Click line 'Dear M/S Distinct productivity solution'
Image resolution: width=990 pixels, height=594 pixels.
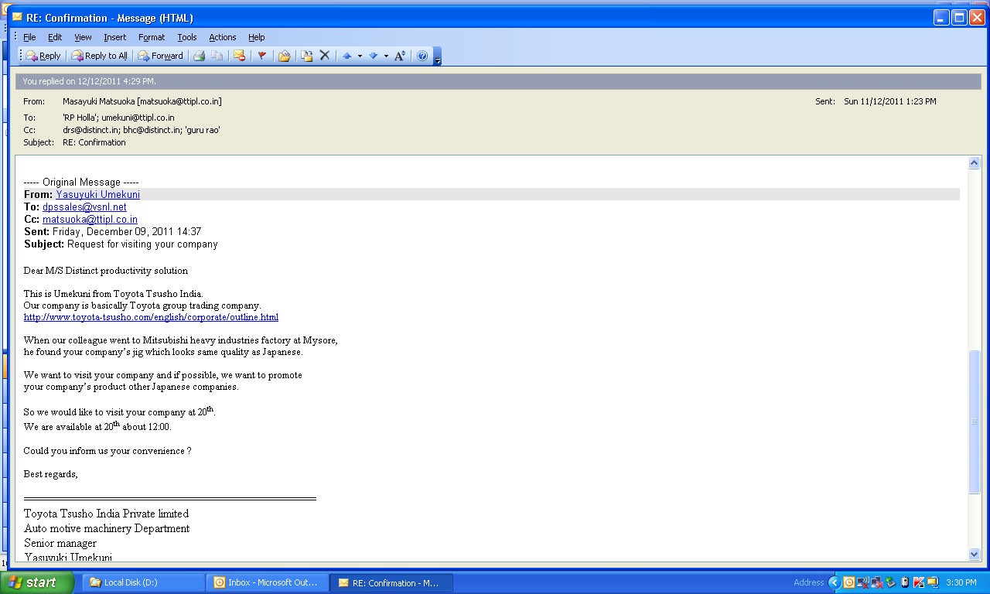tap(106, 271)
